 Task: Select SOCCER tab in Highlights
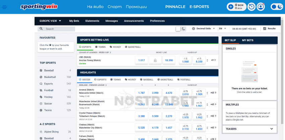click(x=85, y=79)
